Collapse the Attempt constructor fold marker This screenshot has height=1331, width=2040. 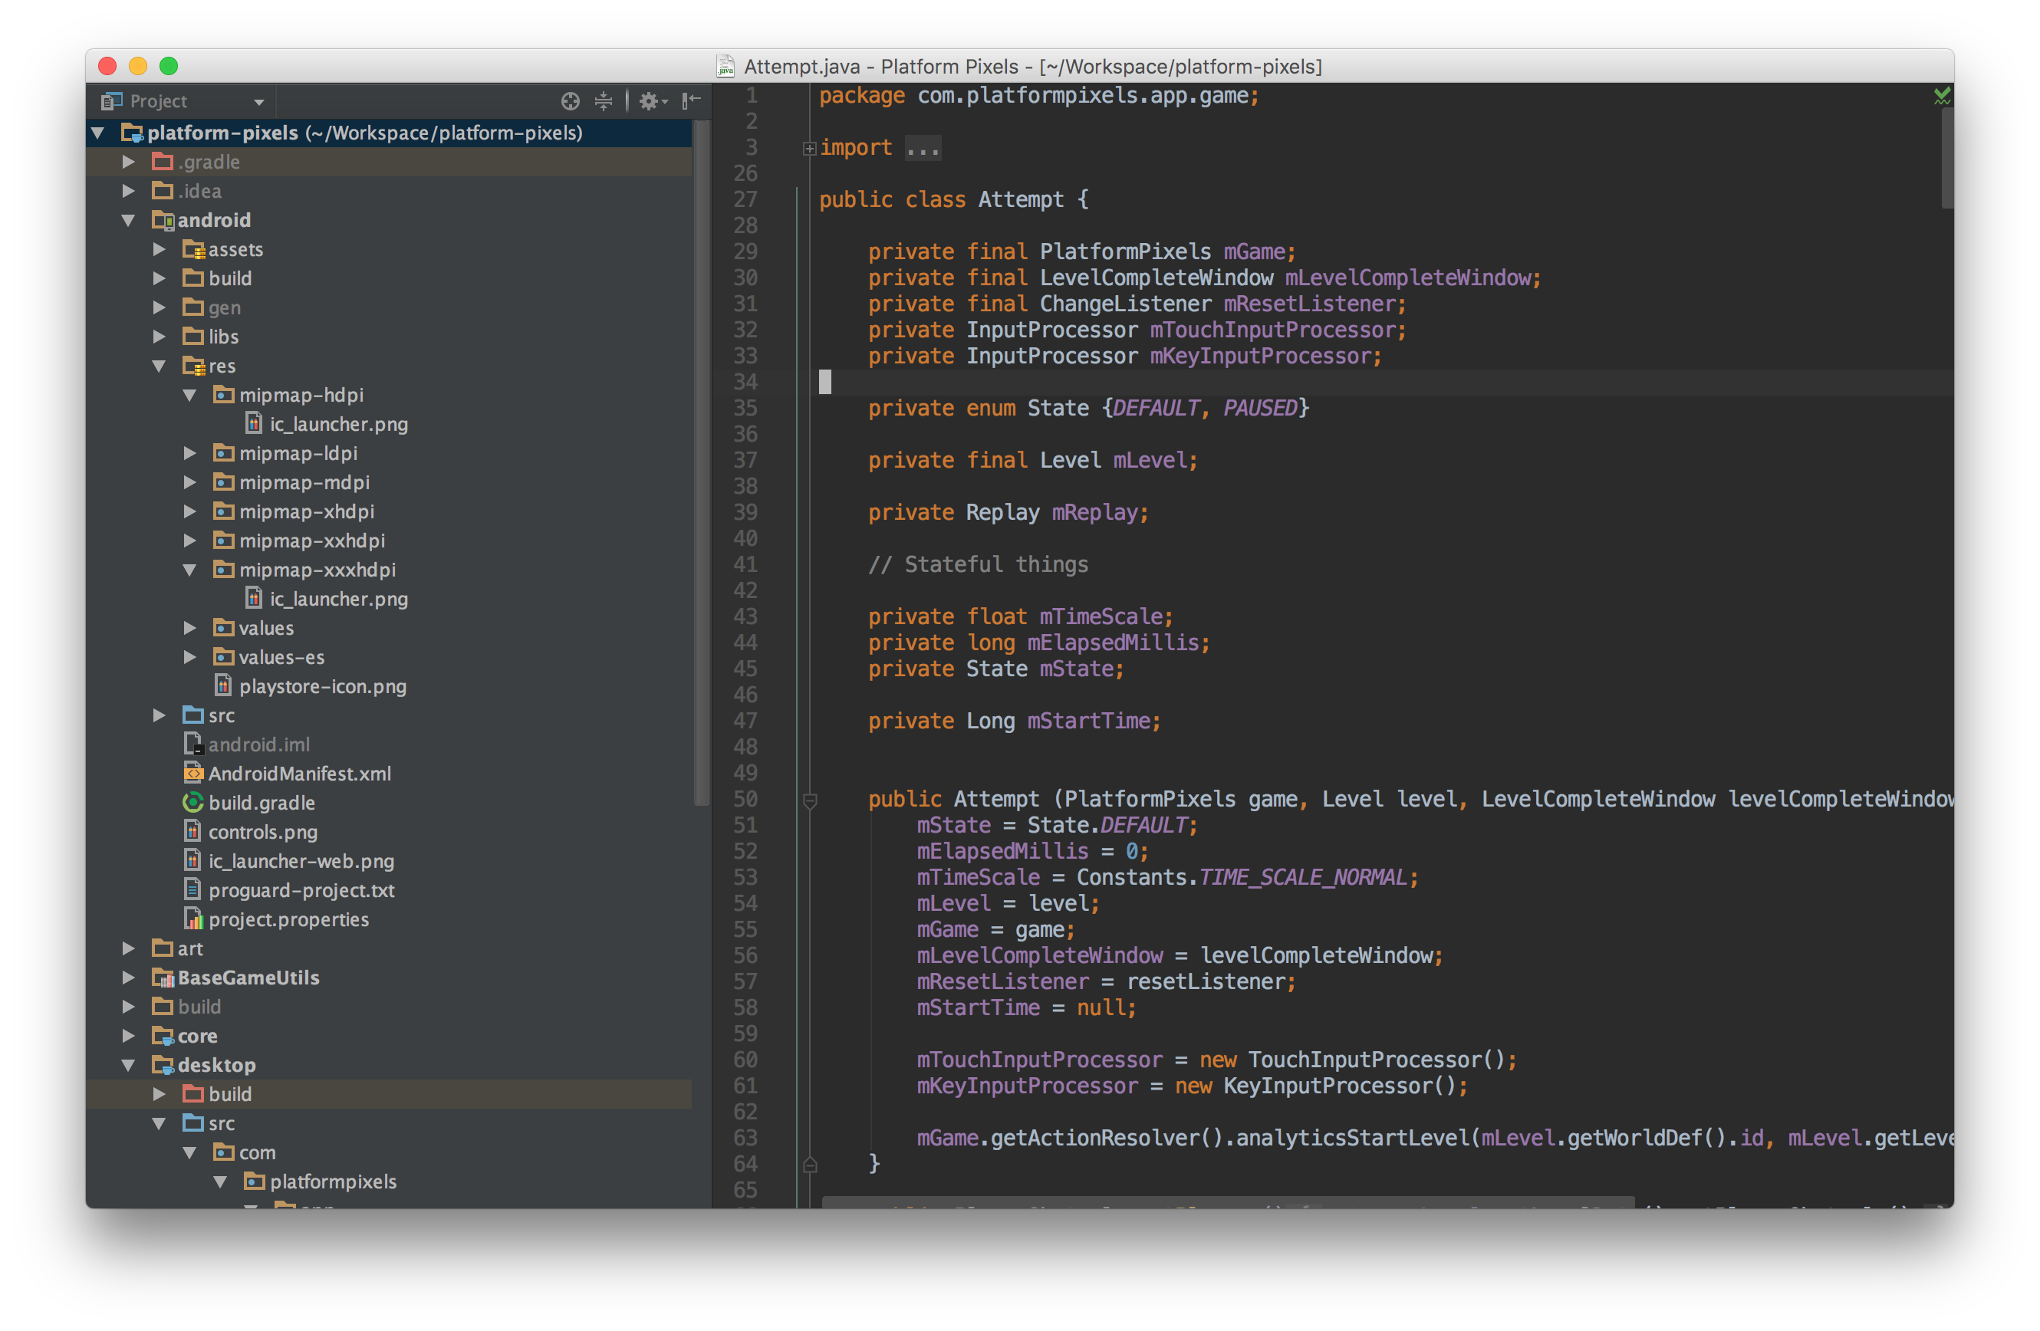[x=809, y=800]
